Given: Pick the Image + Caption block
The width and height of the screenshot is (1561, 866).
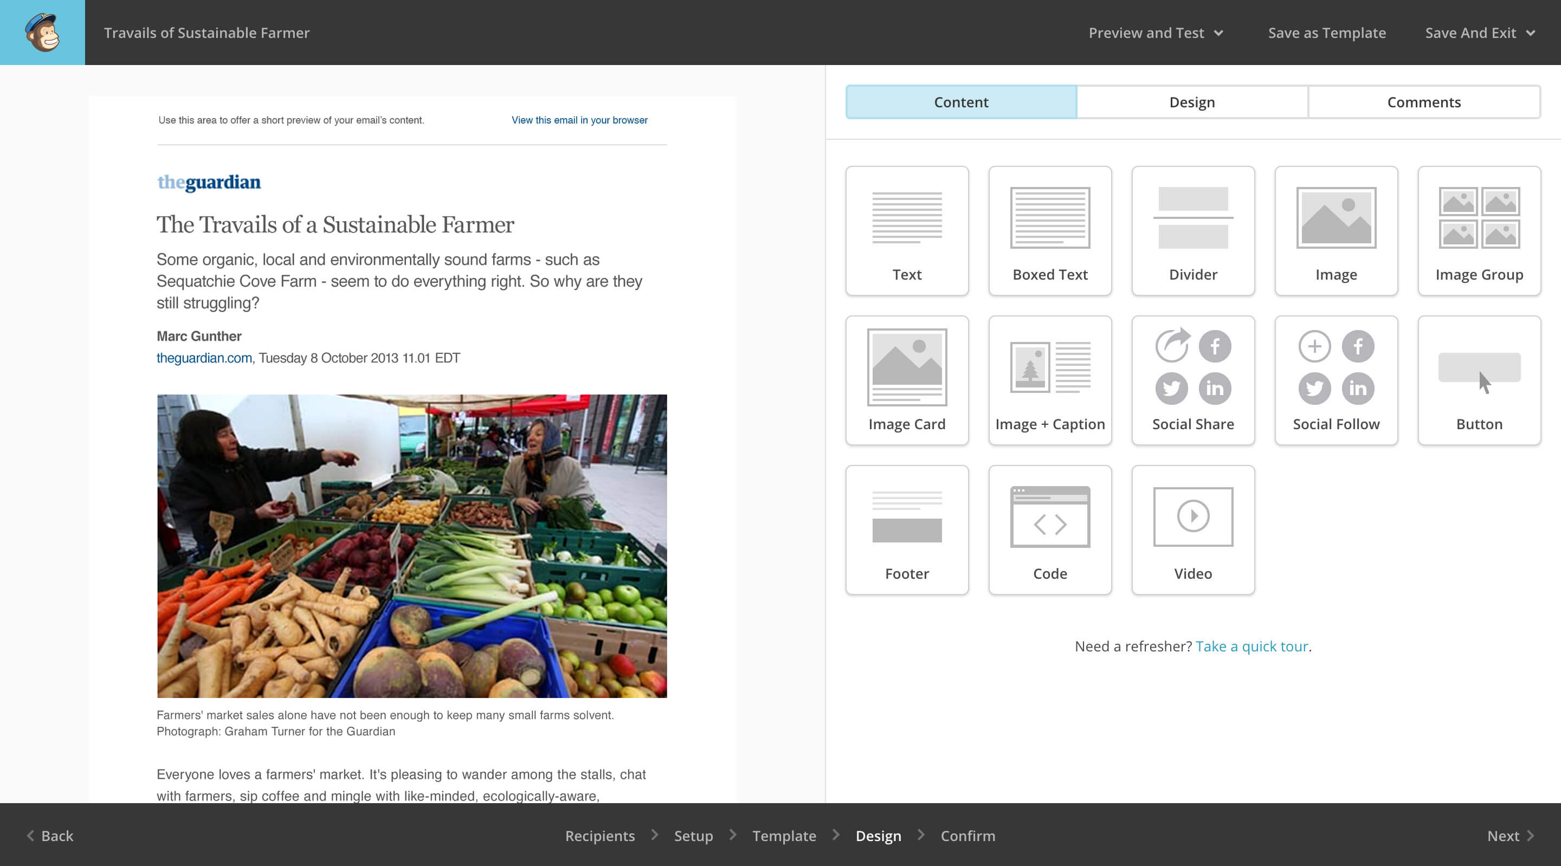Looking at the screenshot, I should pyautogui.click(x=1049, y=380).
